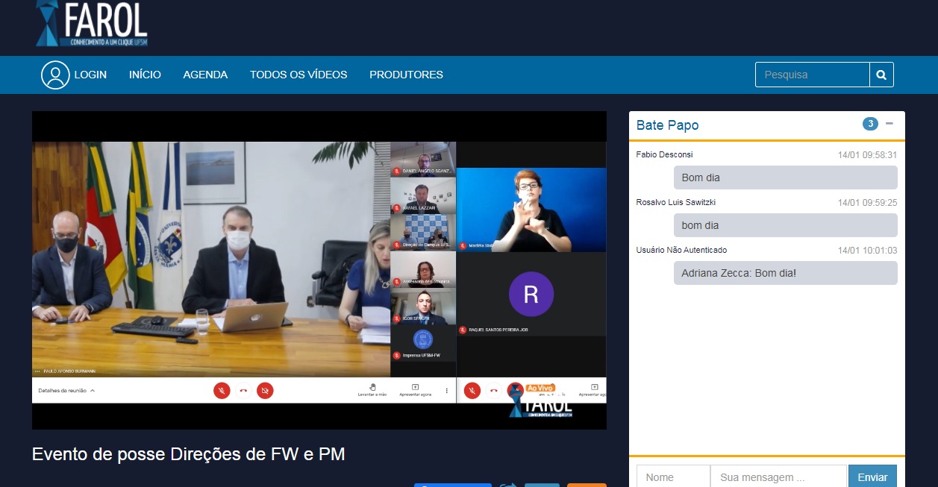Viewport: 938px width, 487px height.
Task: Click the FAROL logo in the header
Action: (92, 24)
